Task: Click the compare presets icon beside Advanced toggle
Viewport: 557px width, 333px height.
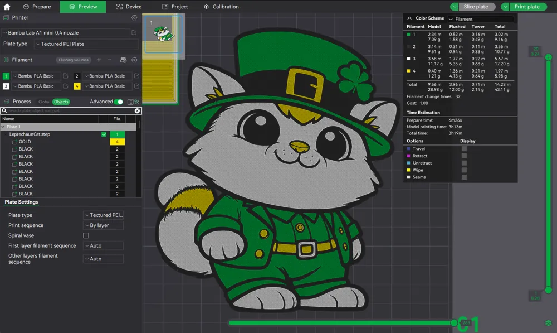Action: coord(137,102)
